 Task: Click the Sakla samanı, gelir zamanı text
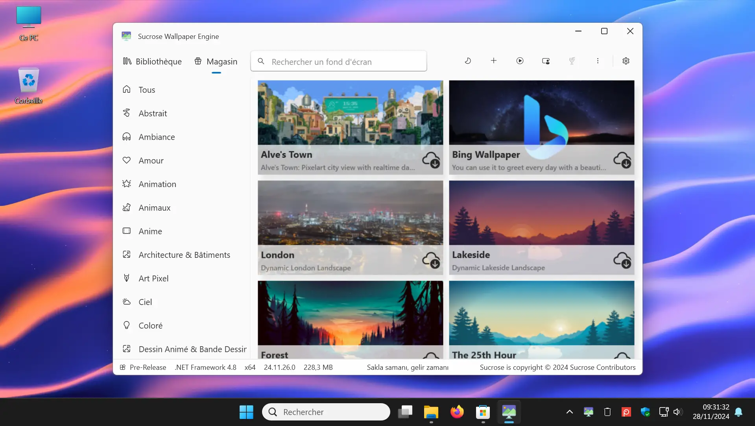coord(408,367)
